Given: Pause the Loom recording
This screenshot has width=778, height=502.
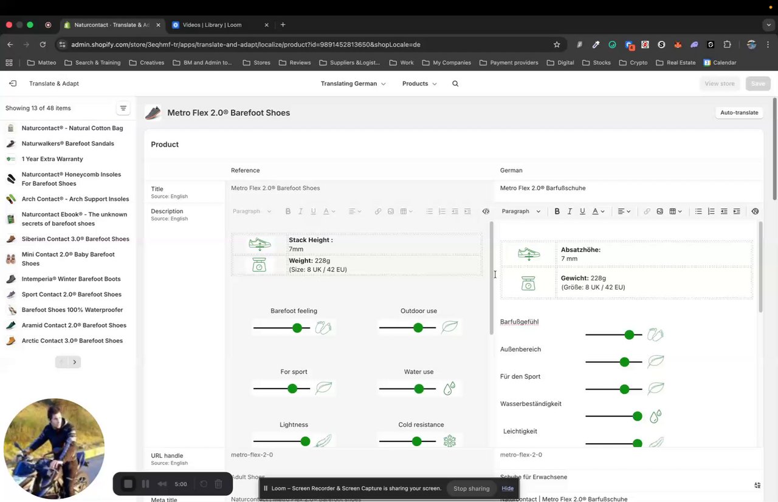Looking at the screenshot, I should [145, 484].
